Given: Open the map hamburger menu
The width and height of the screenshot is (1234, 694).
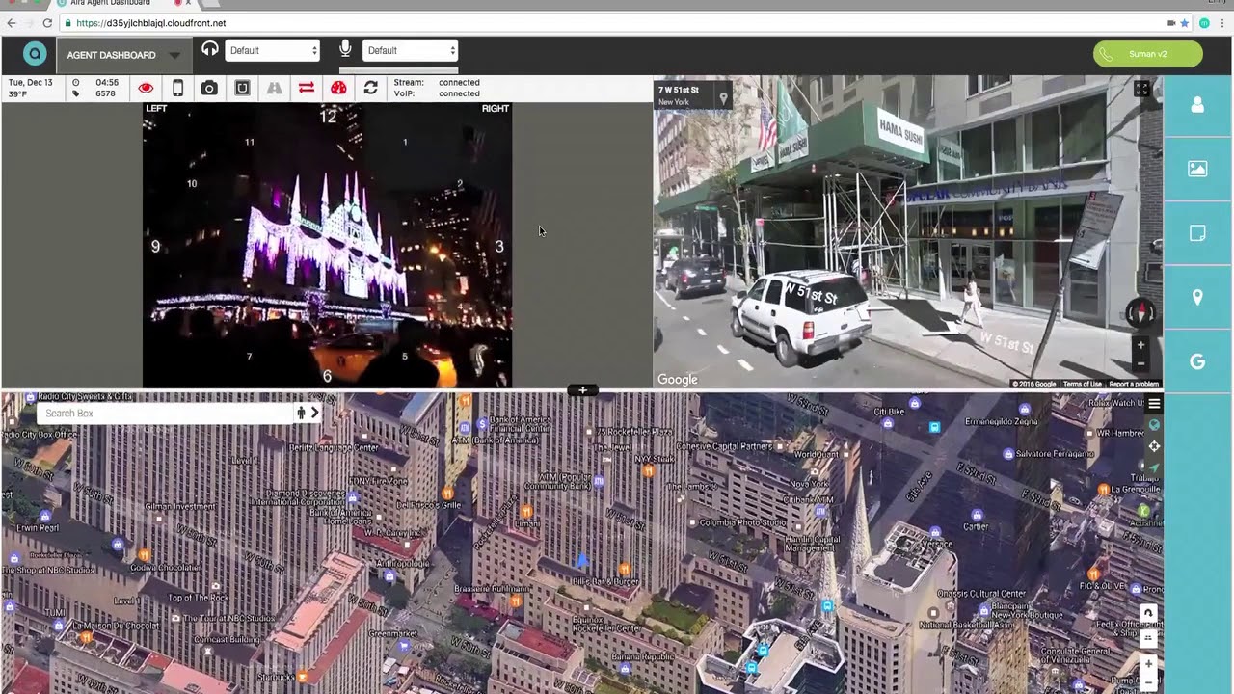Looking at the screenshot, I should pos(1153,403).
